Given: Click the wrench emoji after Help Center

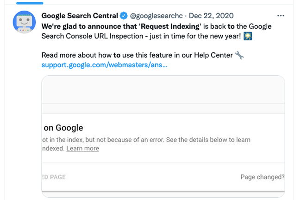Looking at the screenshot, I should pos(239,55).
